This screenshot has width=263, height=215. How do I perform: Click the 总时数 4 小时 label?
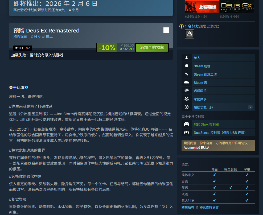pos(229,16)
